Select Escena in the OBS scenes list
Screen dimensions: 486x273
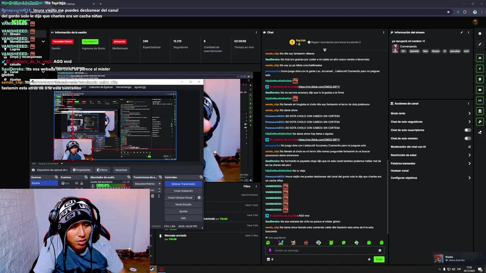click(44, 183)
